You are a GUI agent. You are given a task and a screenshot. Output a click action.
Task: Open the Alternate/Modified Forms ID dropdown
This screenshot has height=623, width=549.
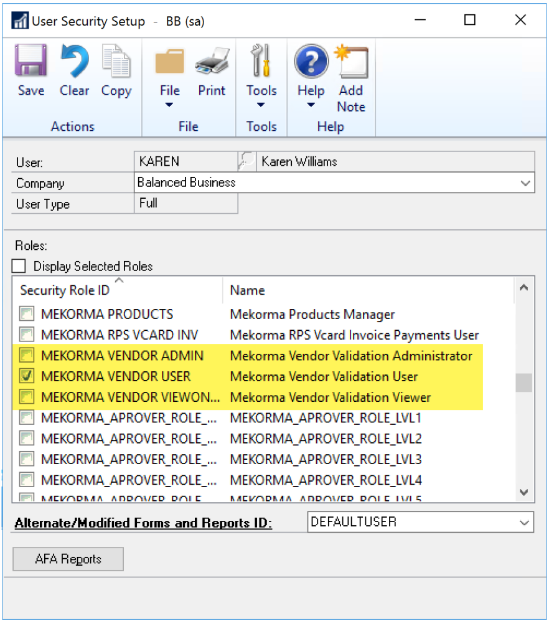pyautogui.click(x=524, y=523)
